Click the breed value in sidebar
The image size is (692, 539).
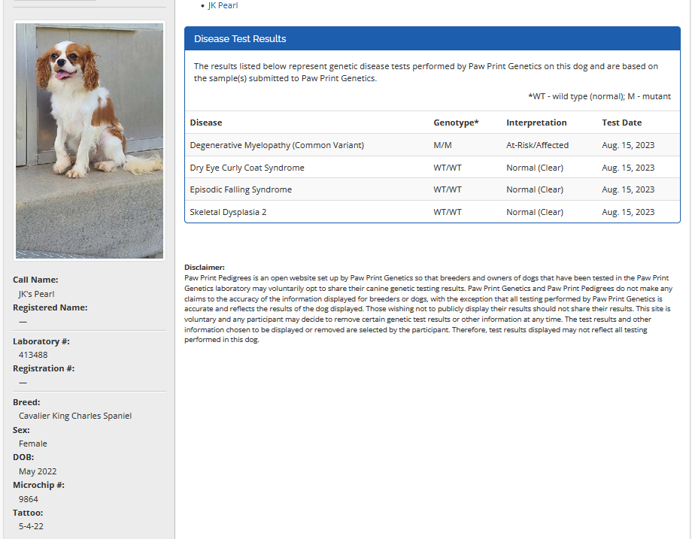75,416
